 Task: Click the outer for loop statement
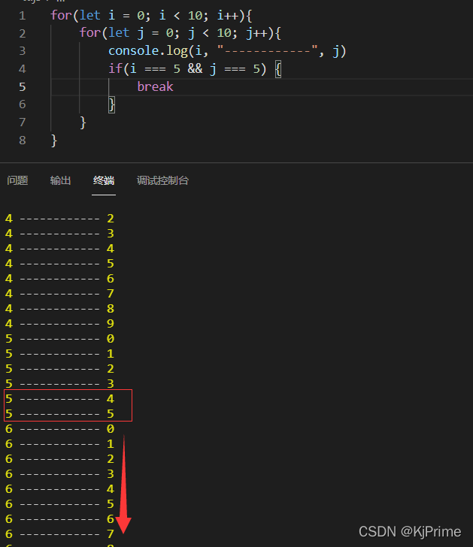click(151, 16)
